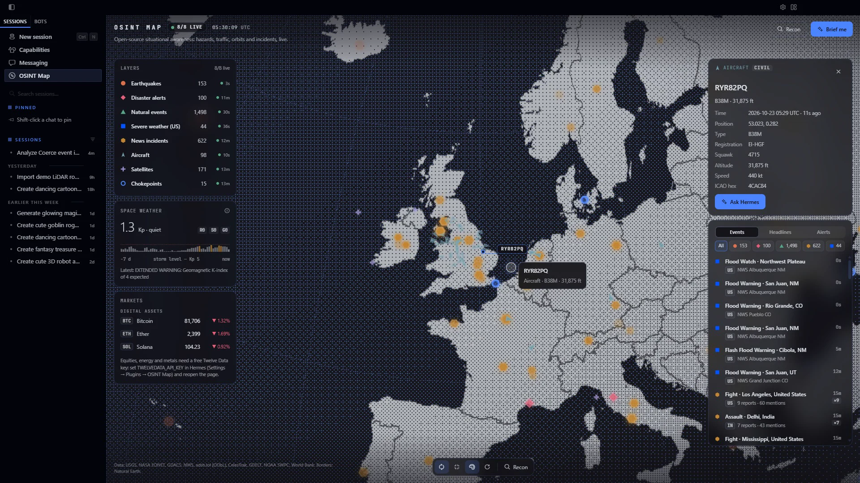Switch to the Events tab
The image size is (860, 483).
737,232
